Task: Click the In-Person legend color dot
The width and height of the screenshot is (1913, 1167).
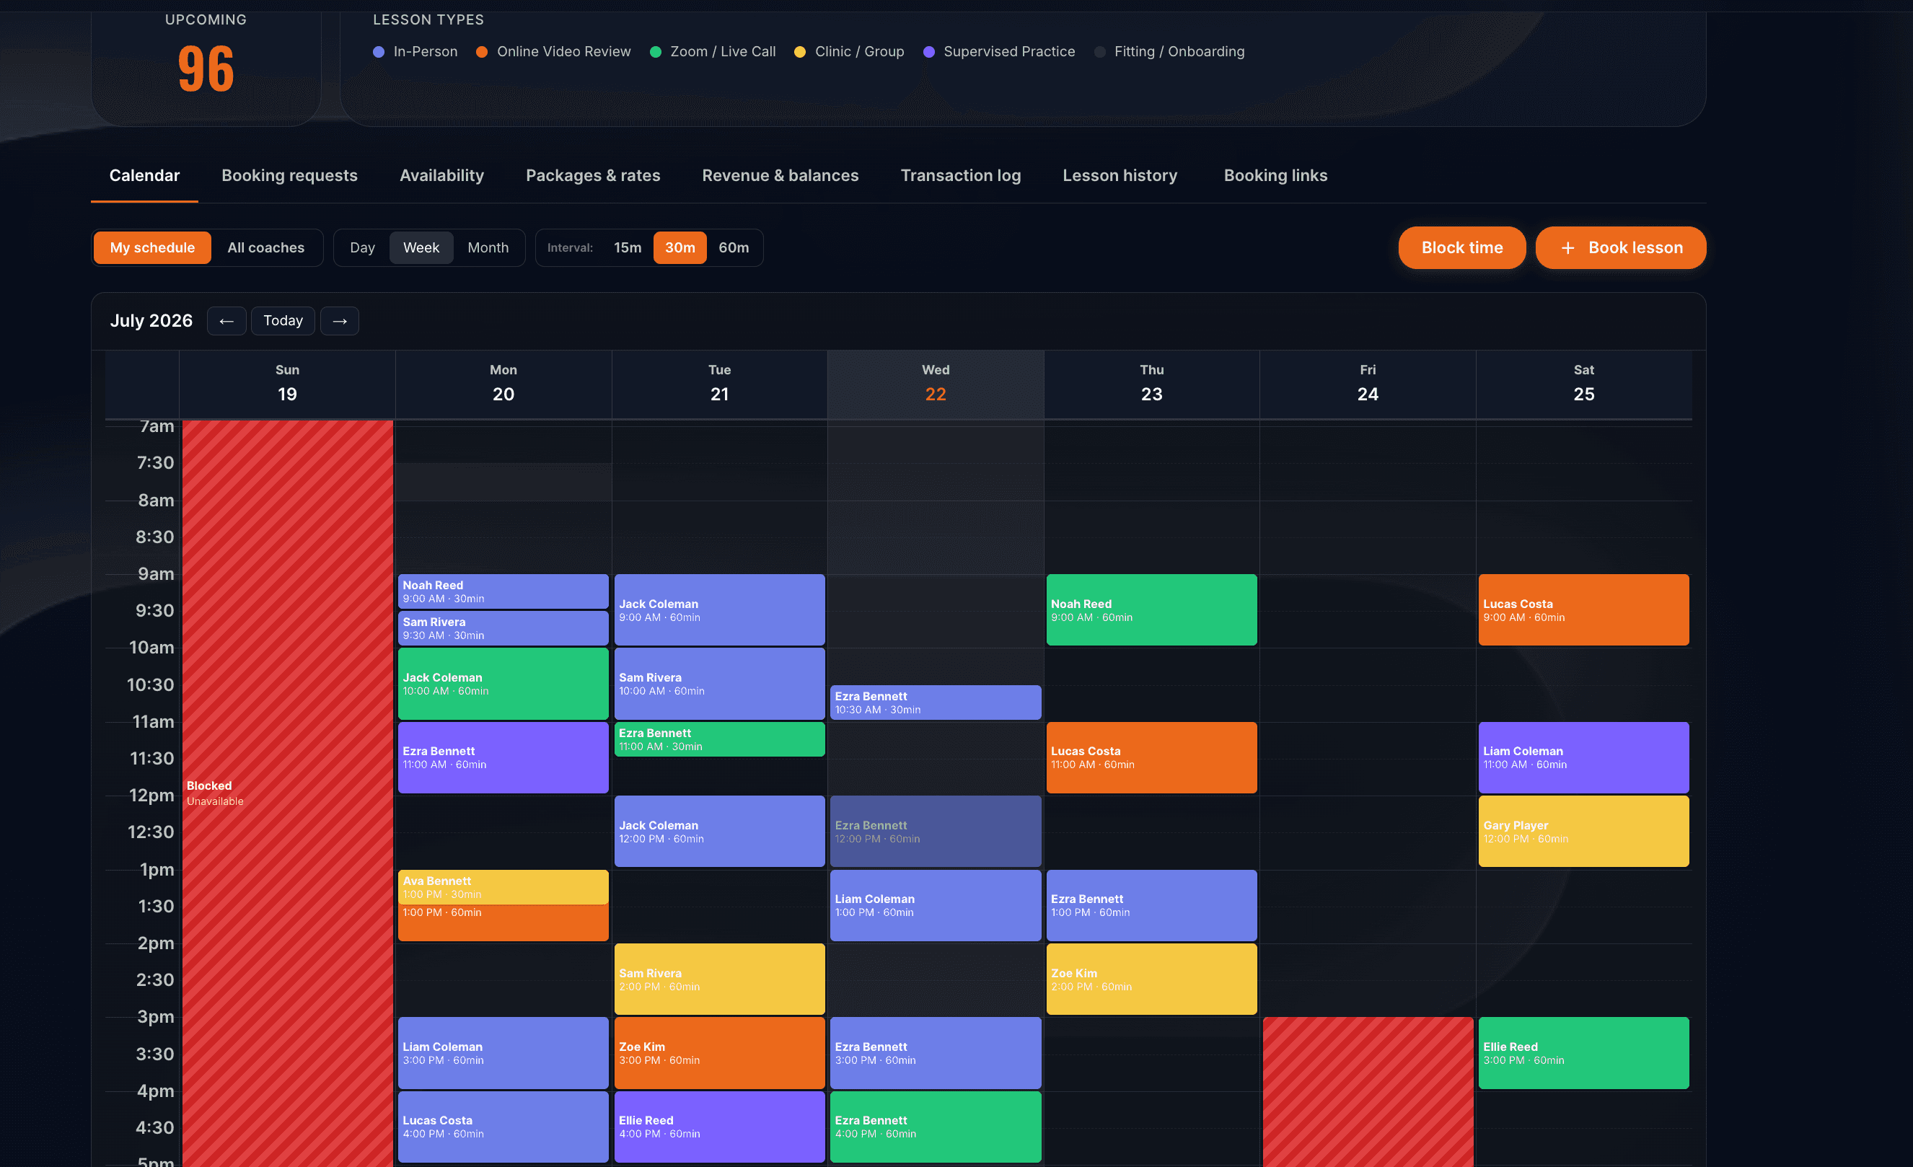Action: (x=379, y=52)
